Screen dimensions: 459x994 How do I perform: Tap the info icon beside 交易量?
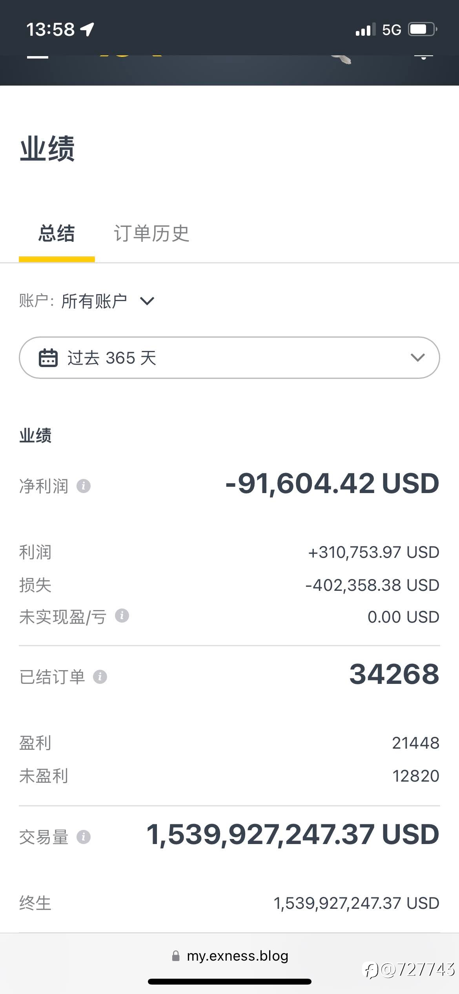[x=83, y=837]
